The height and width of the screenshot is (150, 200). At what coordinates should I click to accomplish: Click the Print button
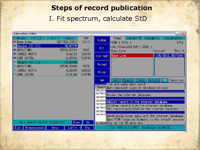pos(102,72)
